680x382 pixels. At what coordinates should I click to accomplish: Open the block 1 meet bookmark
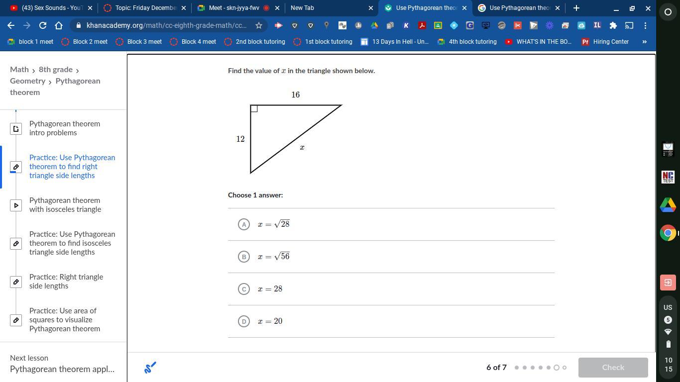click(x=30, y=42)
